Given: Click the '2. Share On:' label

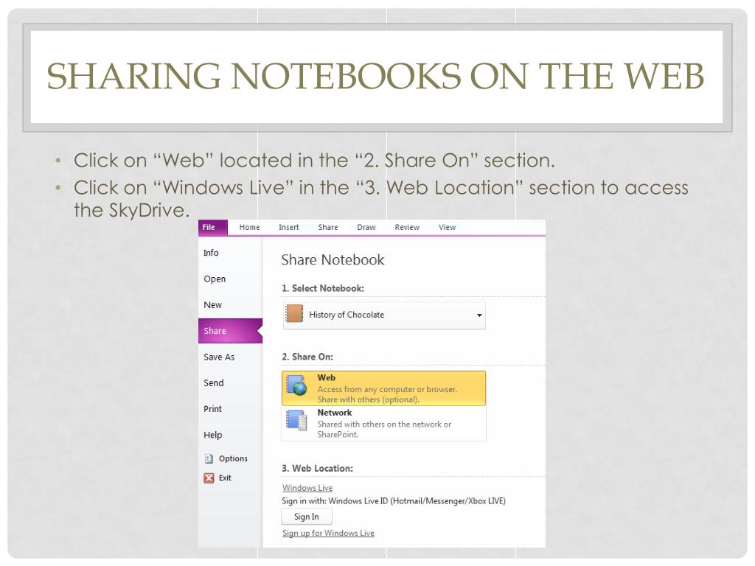Looking at the screenshot, I should [307, 357].
